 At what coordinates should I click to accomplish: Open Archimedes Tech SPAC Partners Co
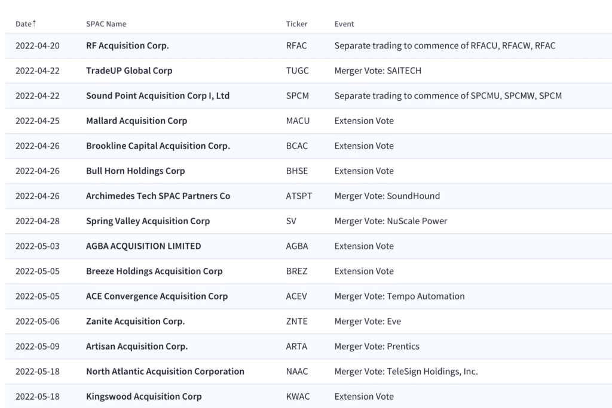[x=158, y=196]
